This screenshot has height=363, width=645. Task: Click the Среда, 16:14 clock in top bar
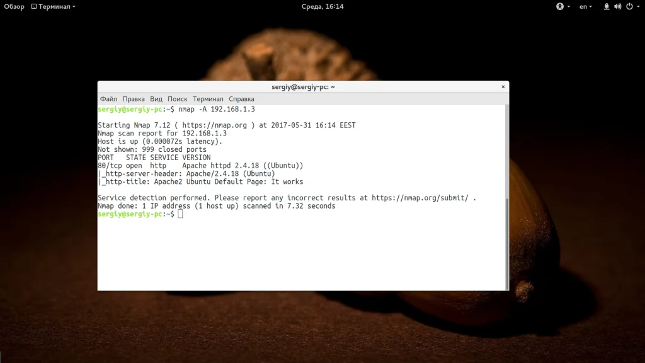pos(322,6)
